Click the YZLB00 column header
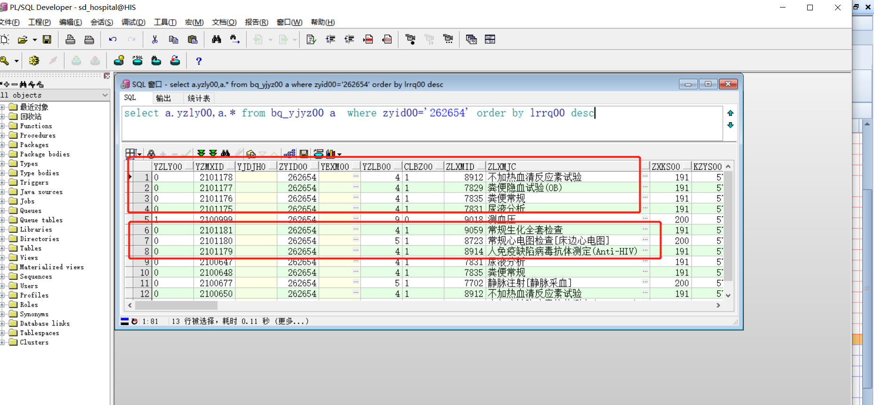 381,167
